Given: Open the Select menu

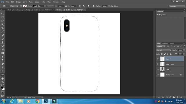Looking at the screenshot, I should point(37,2).
